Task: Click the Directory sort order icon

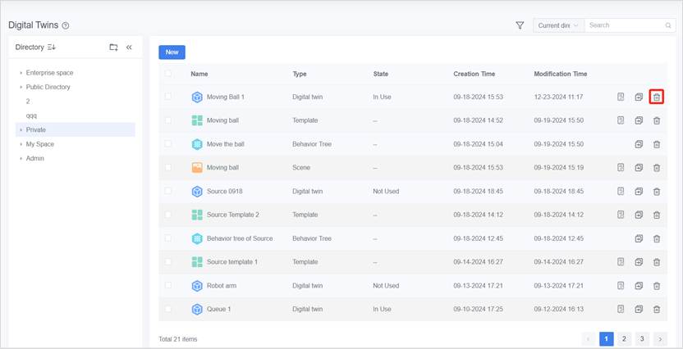Action: point(52,48)
